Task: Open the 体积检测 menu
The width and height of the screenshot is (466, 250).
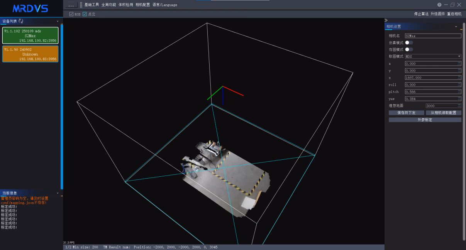Action: [126, 5]
